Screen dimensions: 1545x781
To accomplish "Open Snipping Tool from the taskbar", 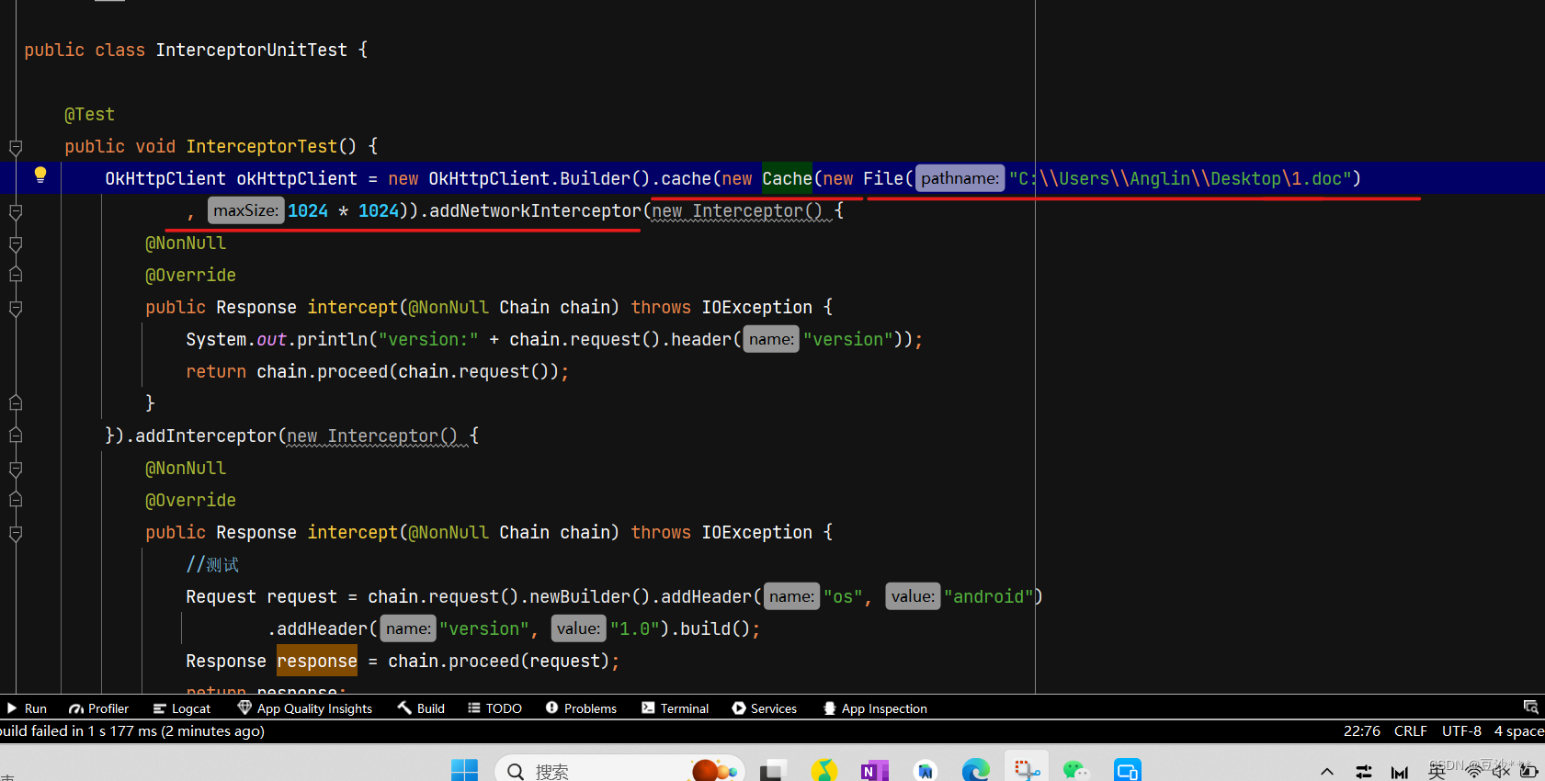I will click(x=1026, y=770).
